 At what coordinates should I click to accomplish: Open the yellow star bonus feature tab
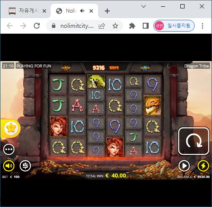11,128
